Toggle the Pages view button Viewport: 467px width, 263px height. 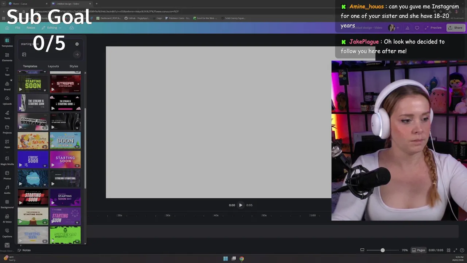[418, 250]
